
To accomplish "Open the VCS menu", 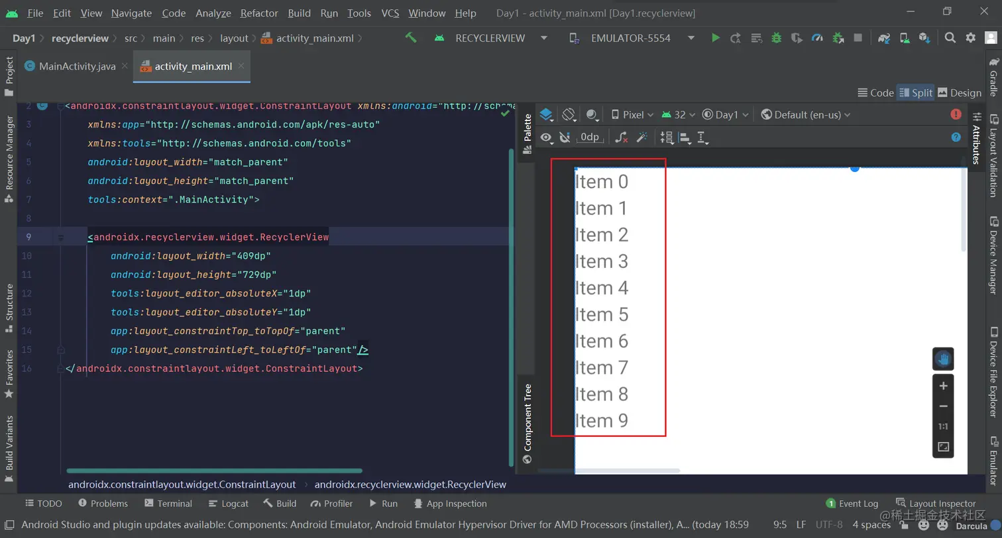I will (390, 13).
